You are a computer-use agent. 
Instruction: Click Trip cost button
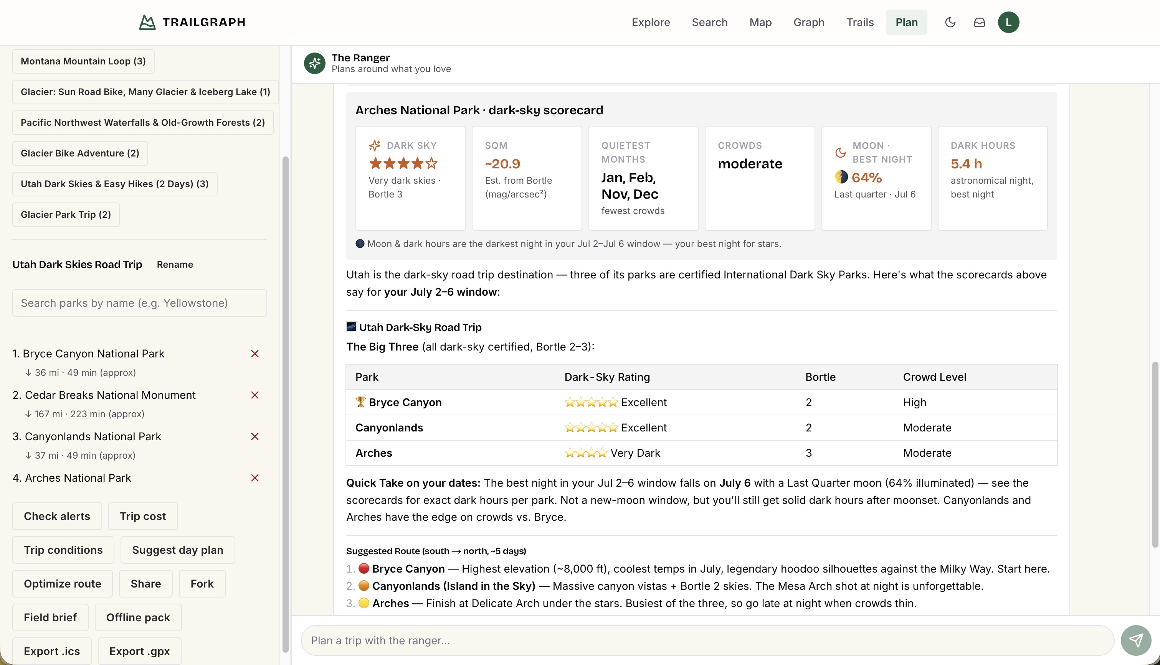click(142, 516)
